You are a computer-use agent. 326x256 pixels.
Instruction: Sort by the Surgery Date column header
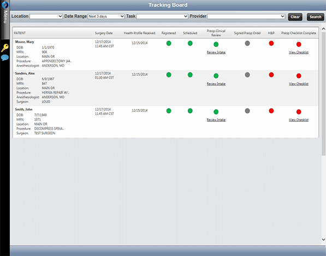click(104, 33)
